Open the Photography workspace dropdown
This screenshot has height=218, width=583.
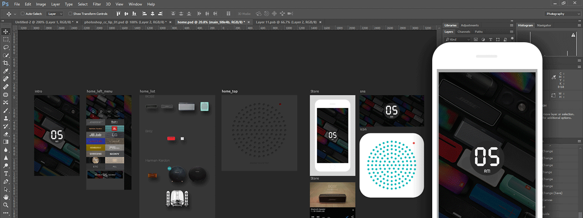tap(562, 14)
